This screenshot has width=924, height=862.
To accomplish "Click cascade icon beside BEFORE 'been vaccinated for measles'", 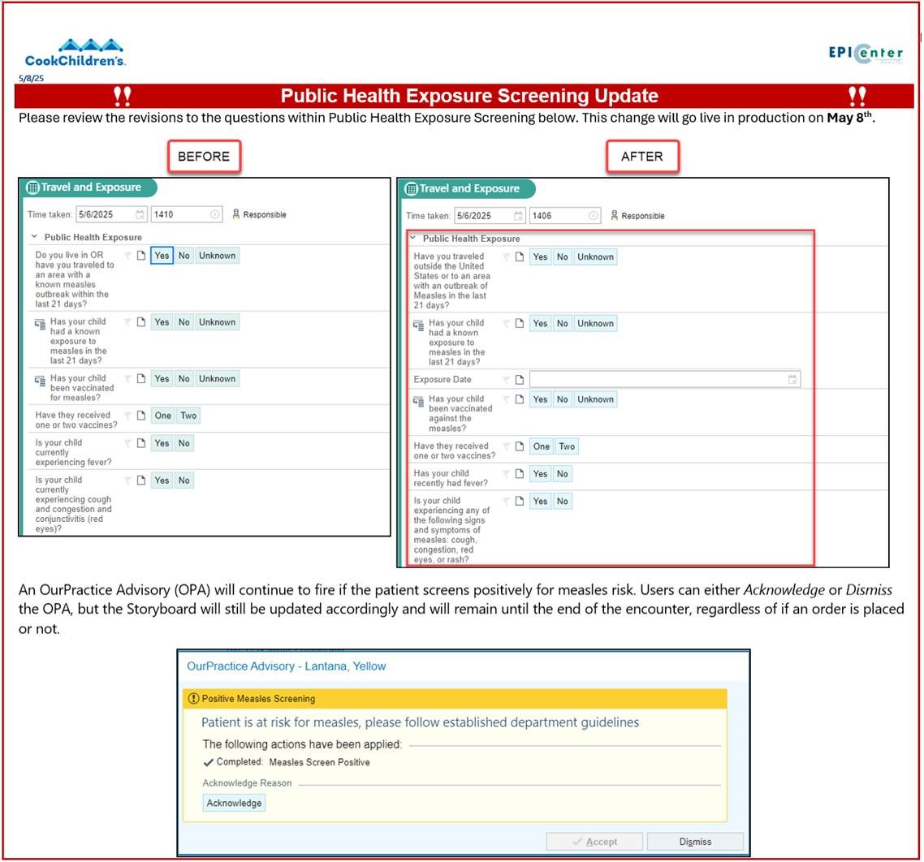I will [40, 380].
